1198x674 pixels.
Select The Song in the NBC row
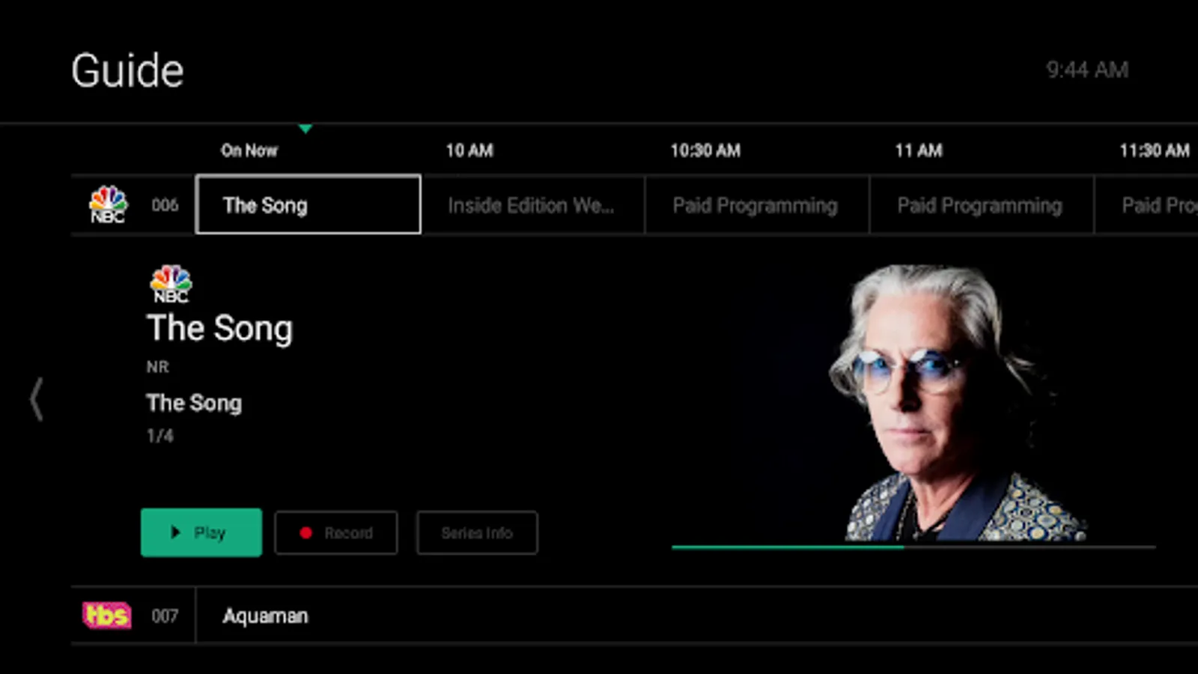pos(308,204)
